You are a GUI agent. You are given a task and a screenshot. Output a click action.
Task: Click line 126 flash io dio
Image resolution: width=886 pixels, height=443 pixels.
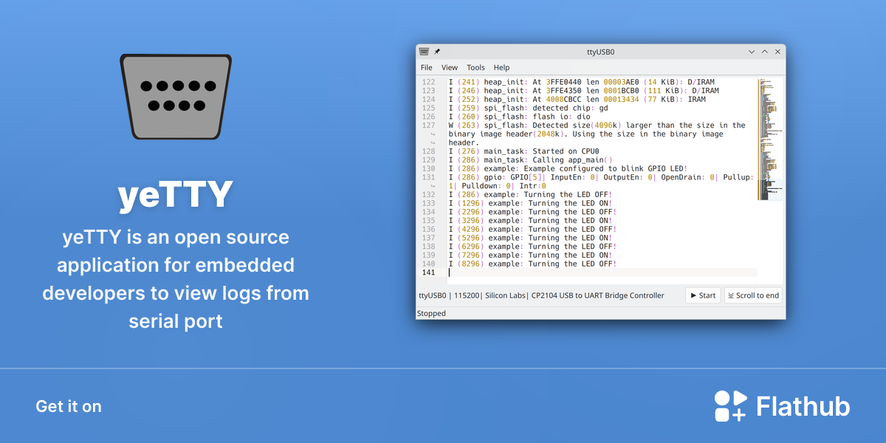[520, 117]
